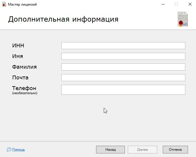This screenshot has width=196, height=157.
Task: Click the Дополнительная информация heading
Action: point(63,19)
